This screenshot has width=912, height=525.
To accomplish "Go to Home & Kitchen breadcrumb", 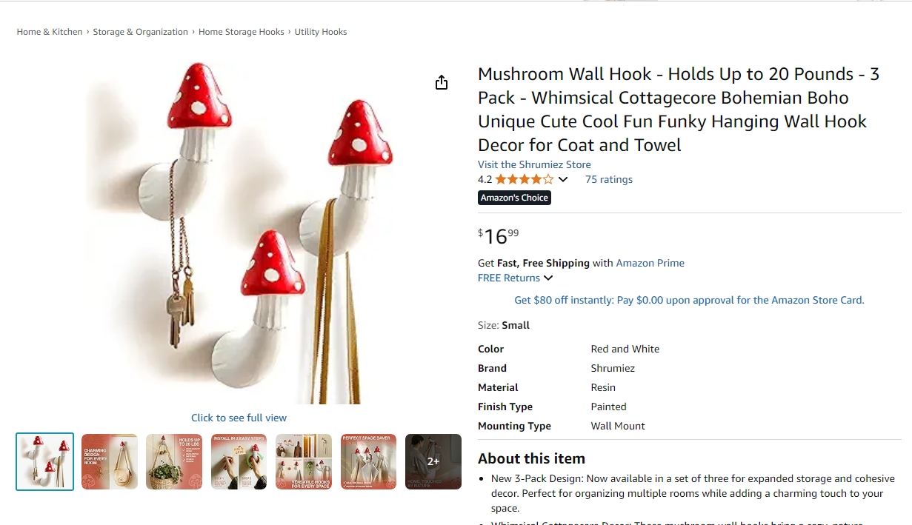I will point(50,32).
